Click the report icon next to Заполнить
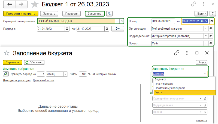Viewport: 218px width, 124px height. [x=110, y=13]
